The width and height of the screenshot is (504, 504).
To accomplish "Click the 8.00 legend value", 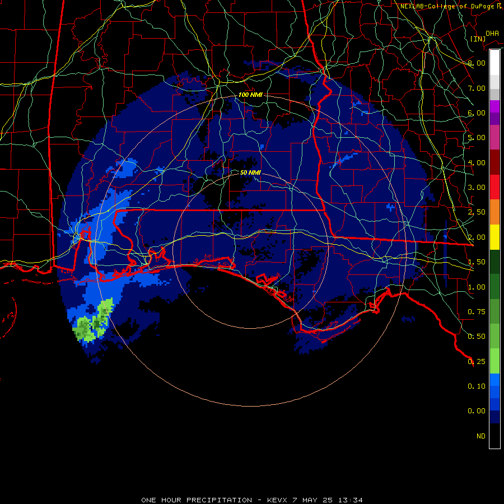I will [x=477, y=63].
